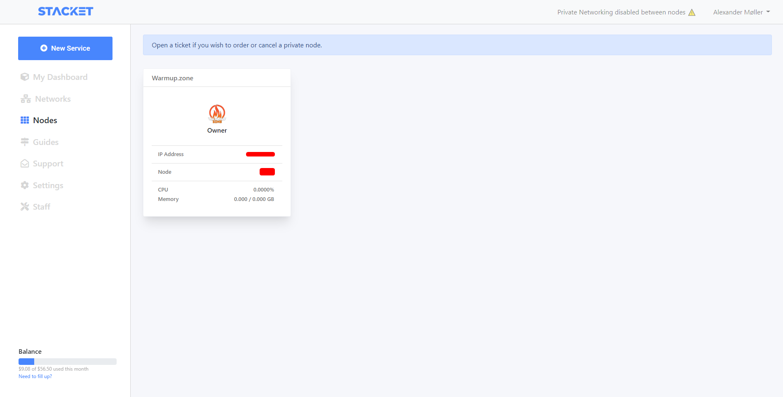
Task: Click the Support envelope icon
Action: pos(25,163)
